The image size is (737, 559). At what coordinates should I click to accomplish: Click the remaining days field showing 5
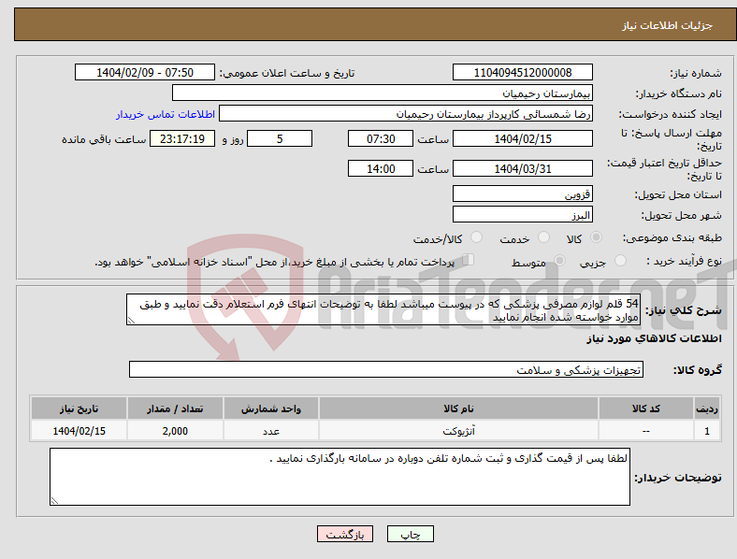pos(280,138)
